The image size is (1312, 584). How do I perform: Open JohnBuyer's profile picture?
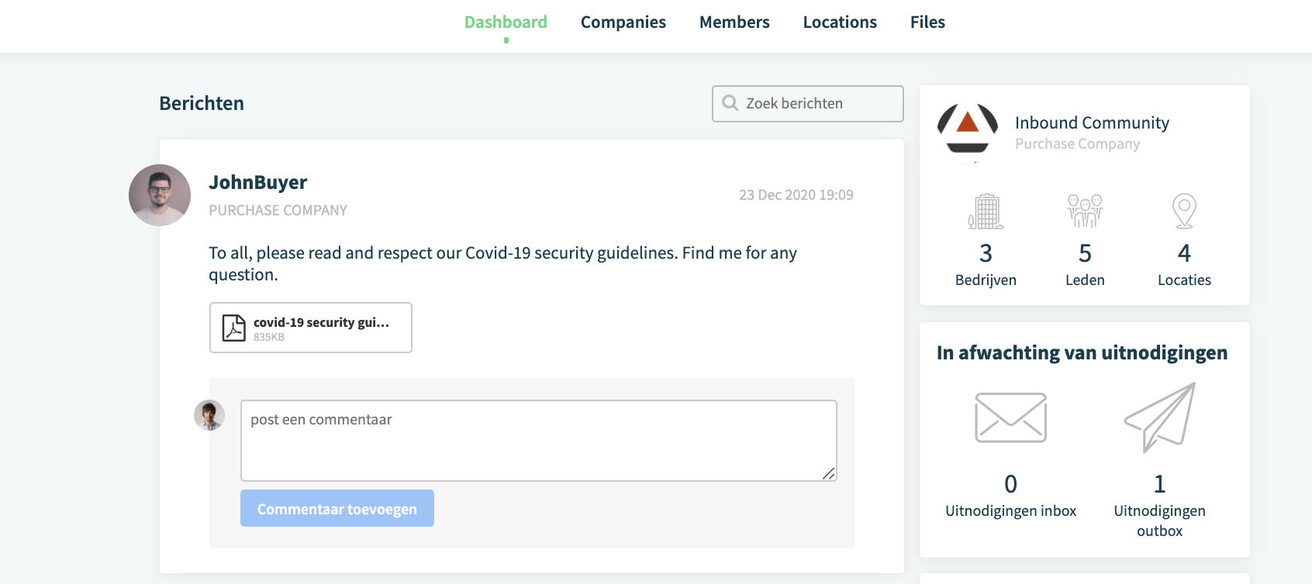[x=160, y=195]
